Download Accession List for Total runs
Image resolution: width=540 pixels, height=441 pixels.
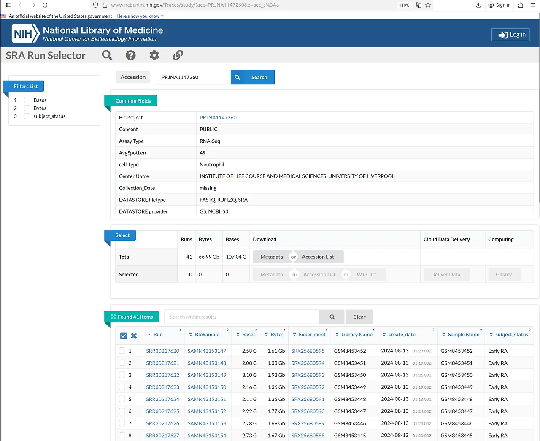(318, 257)
